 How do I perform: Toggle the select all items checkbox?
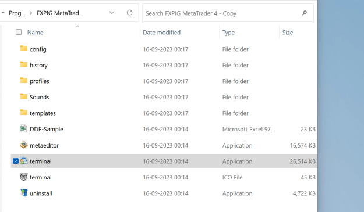(19, 32)
